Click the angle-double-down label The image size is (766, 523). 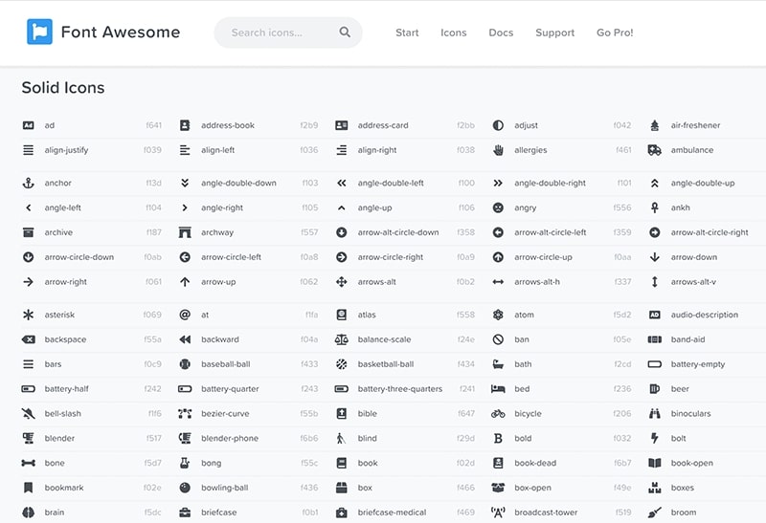[x=238, y=183]
